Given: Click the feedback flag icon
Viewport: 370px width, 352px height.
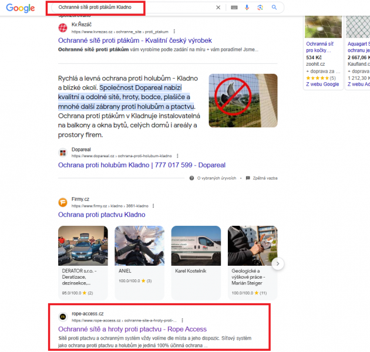Looking at the screenshot, I should pos(248,178).
